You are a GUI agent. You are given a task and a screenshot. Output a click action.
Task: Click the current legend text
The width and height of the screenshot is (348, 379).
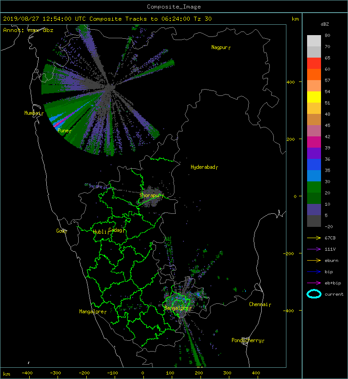tap(334, 294)
